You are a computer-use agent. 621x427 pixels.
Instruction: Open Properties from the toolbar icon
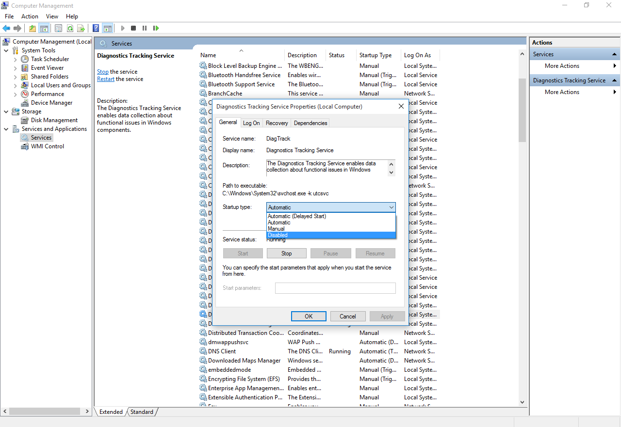click(59, 28)
